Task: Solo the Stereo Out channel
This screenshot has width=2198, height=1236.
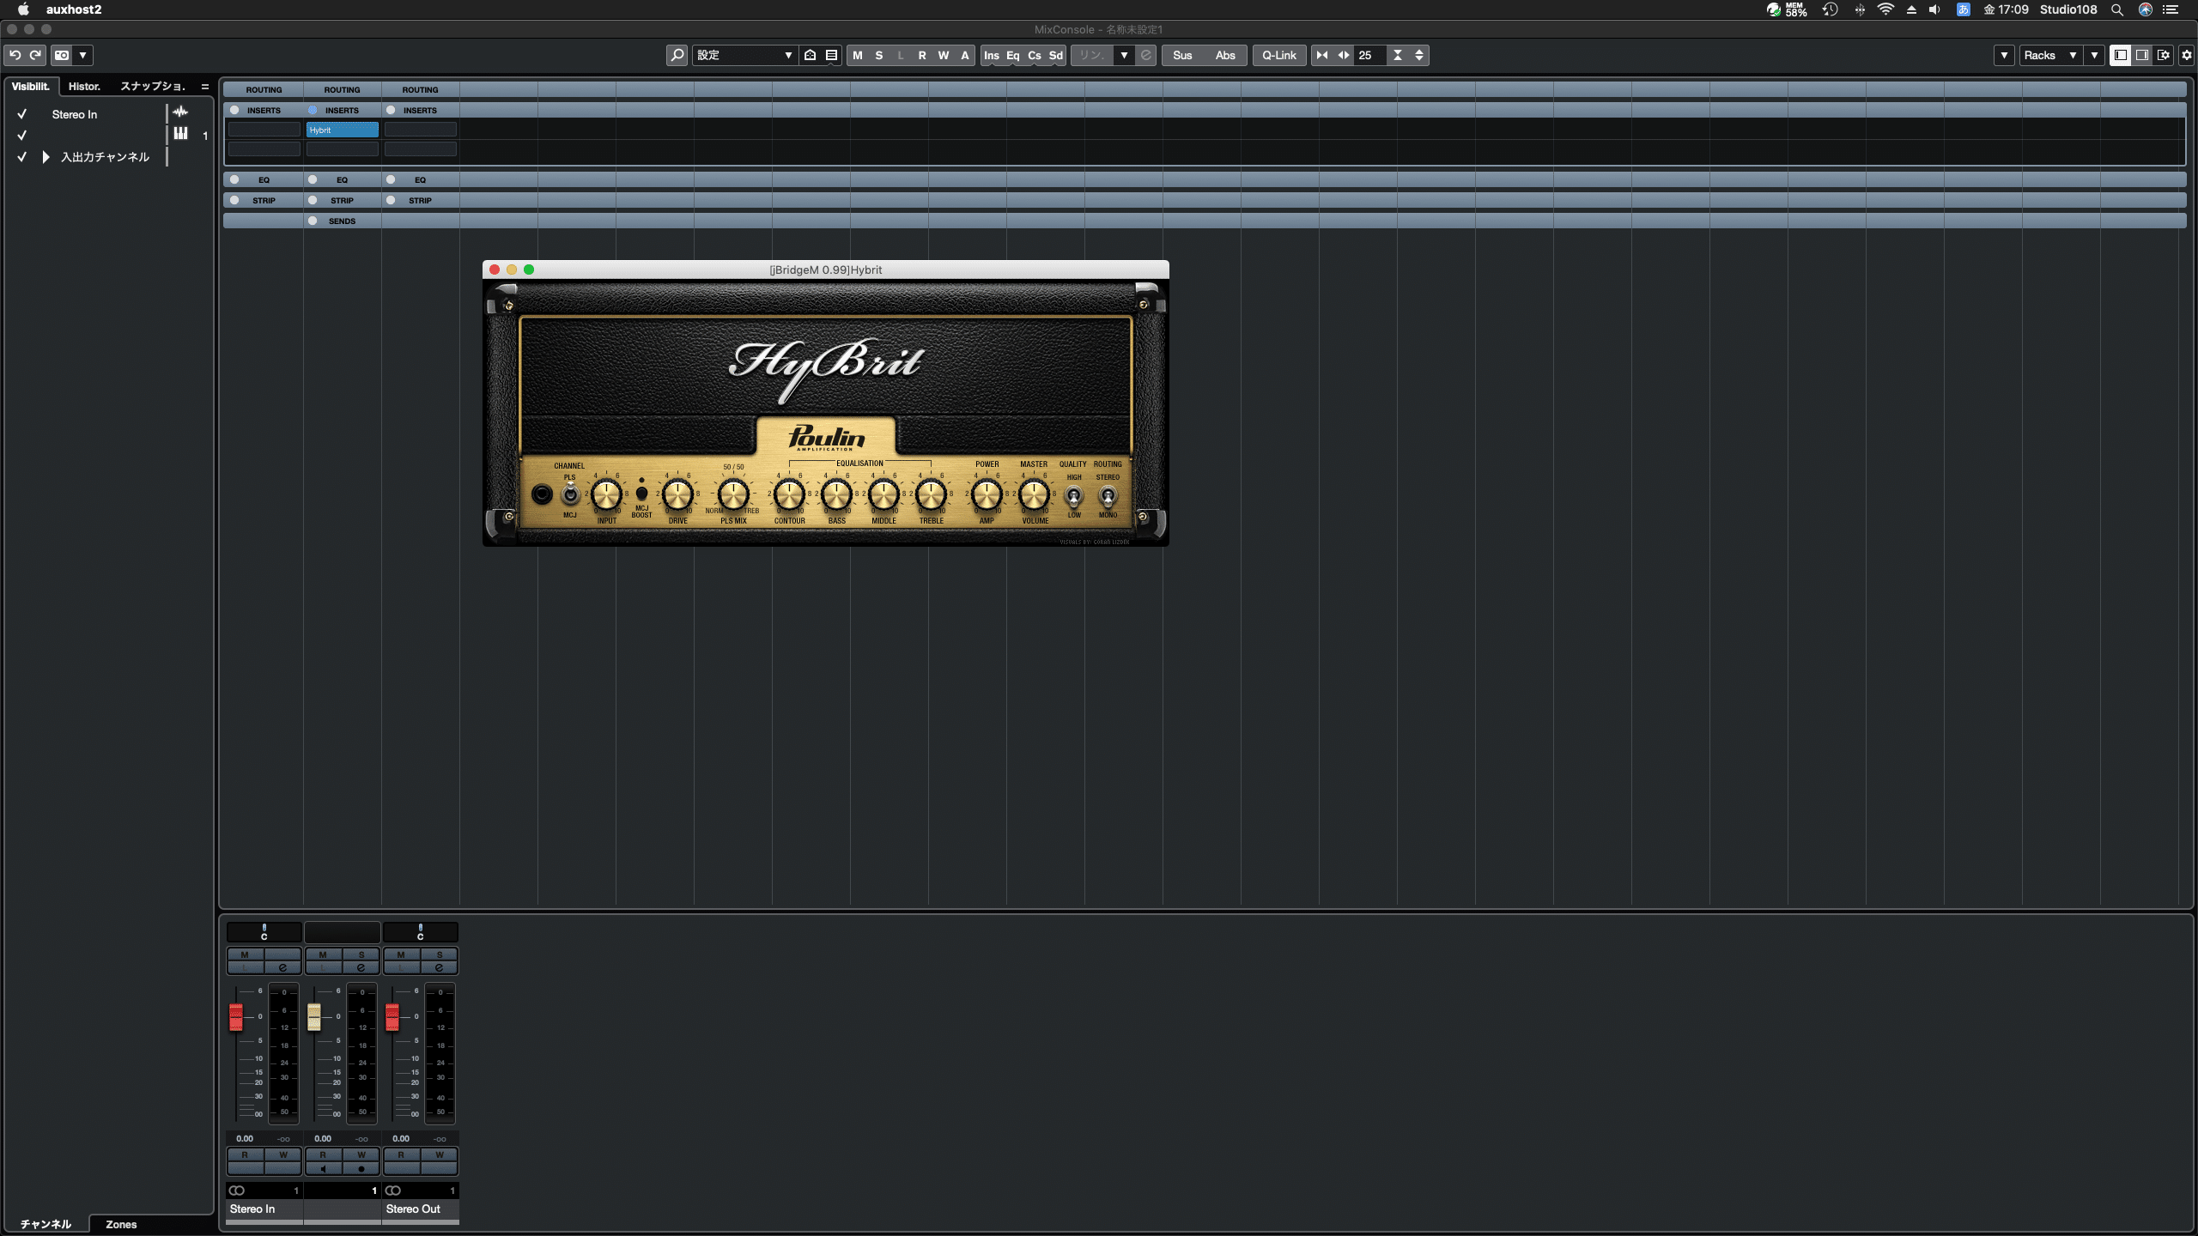Action: (440, 954)
